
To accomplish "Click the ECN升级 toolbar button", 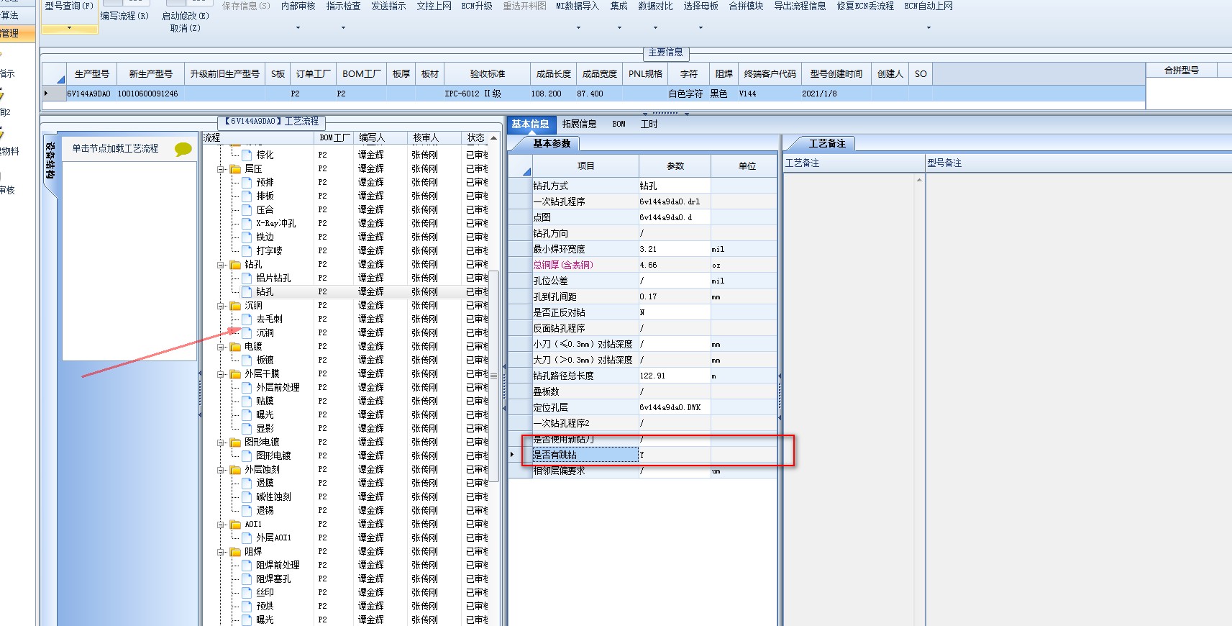I will (x=477, y=6).
